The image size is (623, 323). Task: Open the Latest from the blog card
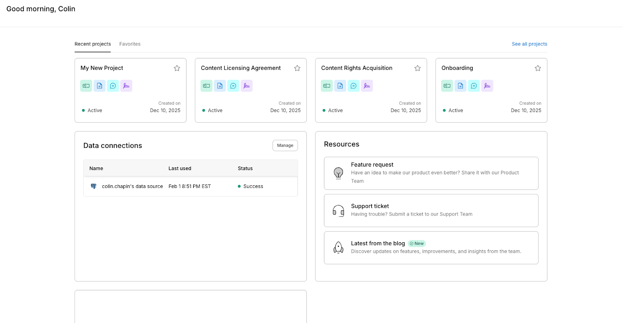pos(431,248)
